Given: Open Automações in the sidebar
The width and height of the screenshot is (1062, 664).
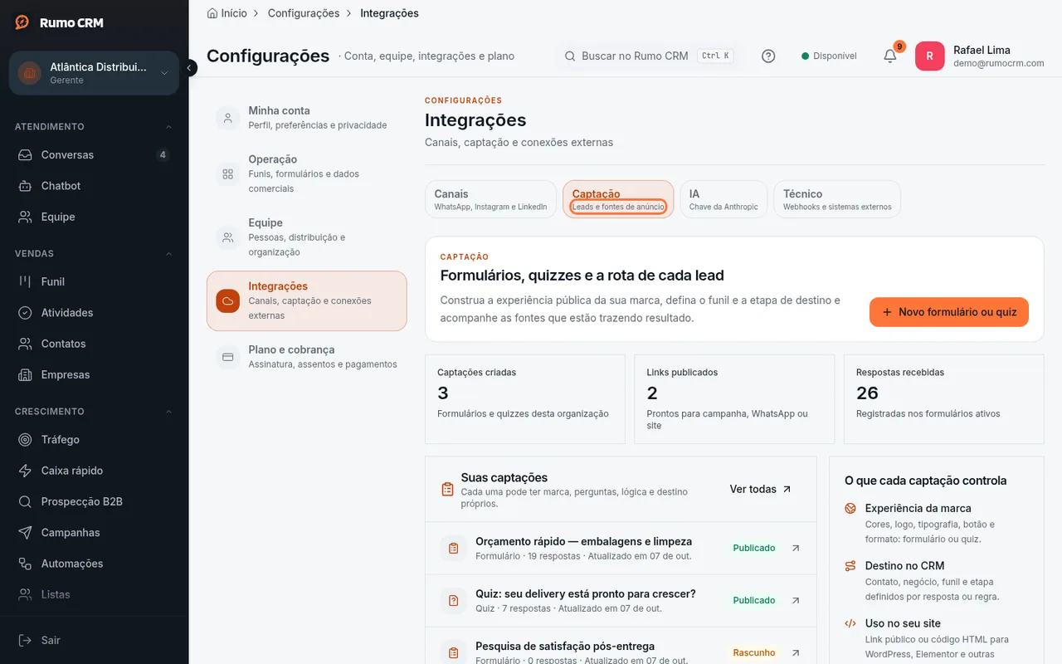Looking at the screenshot, I should 94,564.
